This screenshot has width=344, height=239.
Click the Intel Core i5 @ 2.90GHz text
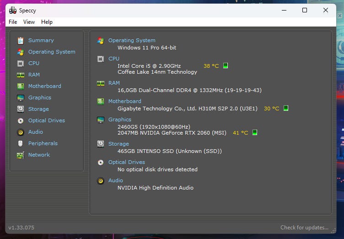(x=149, y=66)
